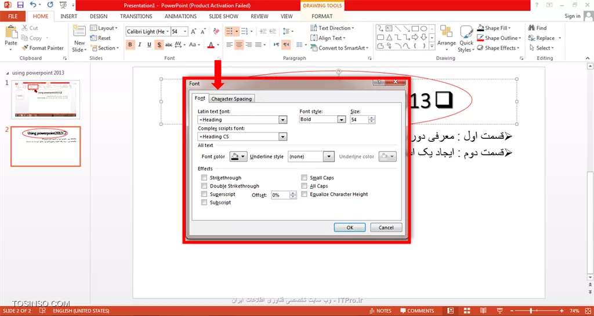594x316 pixels.
Task: Click the Cut scissors command
Action: click(x=30, y=28)
